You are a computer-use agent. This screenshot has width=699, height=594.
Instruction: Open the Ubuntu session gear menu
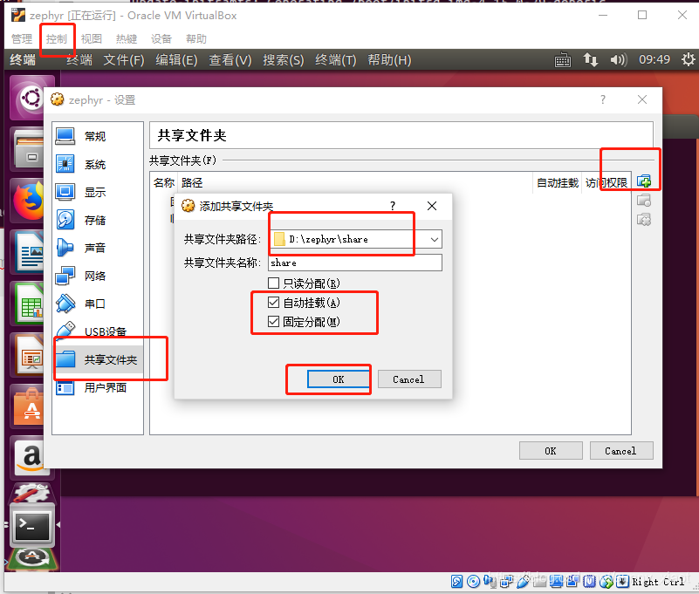tap(689, 59)
